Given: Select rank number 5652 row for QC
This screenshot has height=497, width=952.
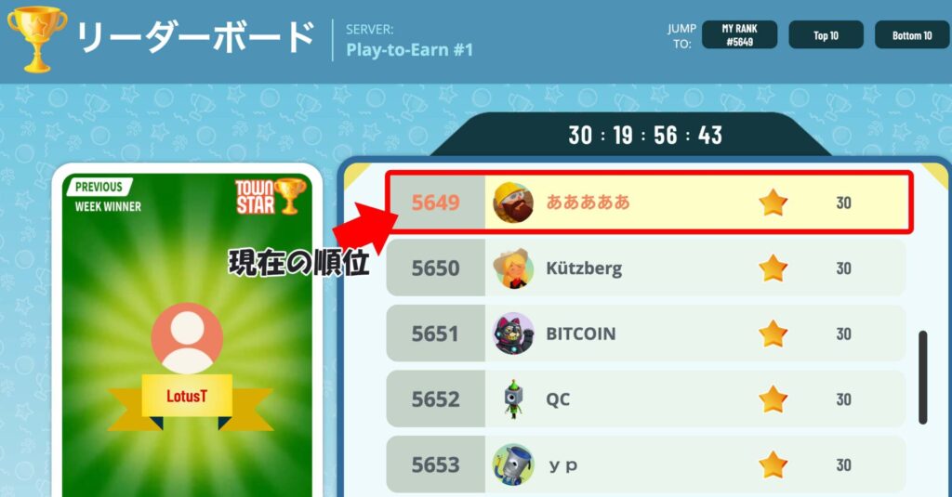Looking at the screenshot, I should (x=646, y=399).
